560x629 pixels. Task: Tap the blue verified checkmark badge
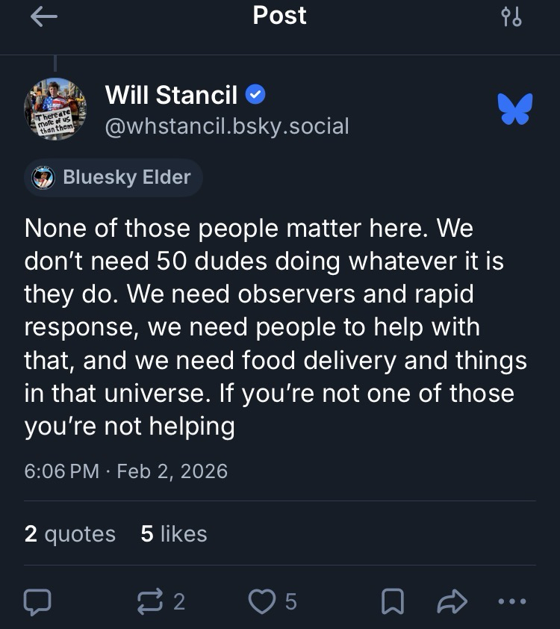(255, 95)
